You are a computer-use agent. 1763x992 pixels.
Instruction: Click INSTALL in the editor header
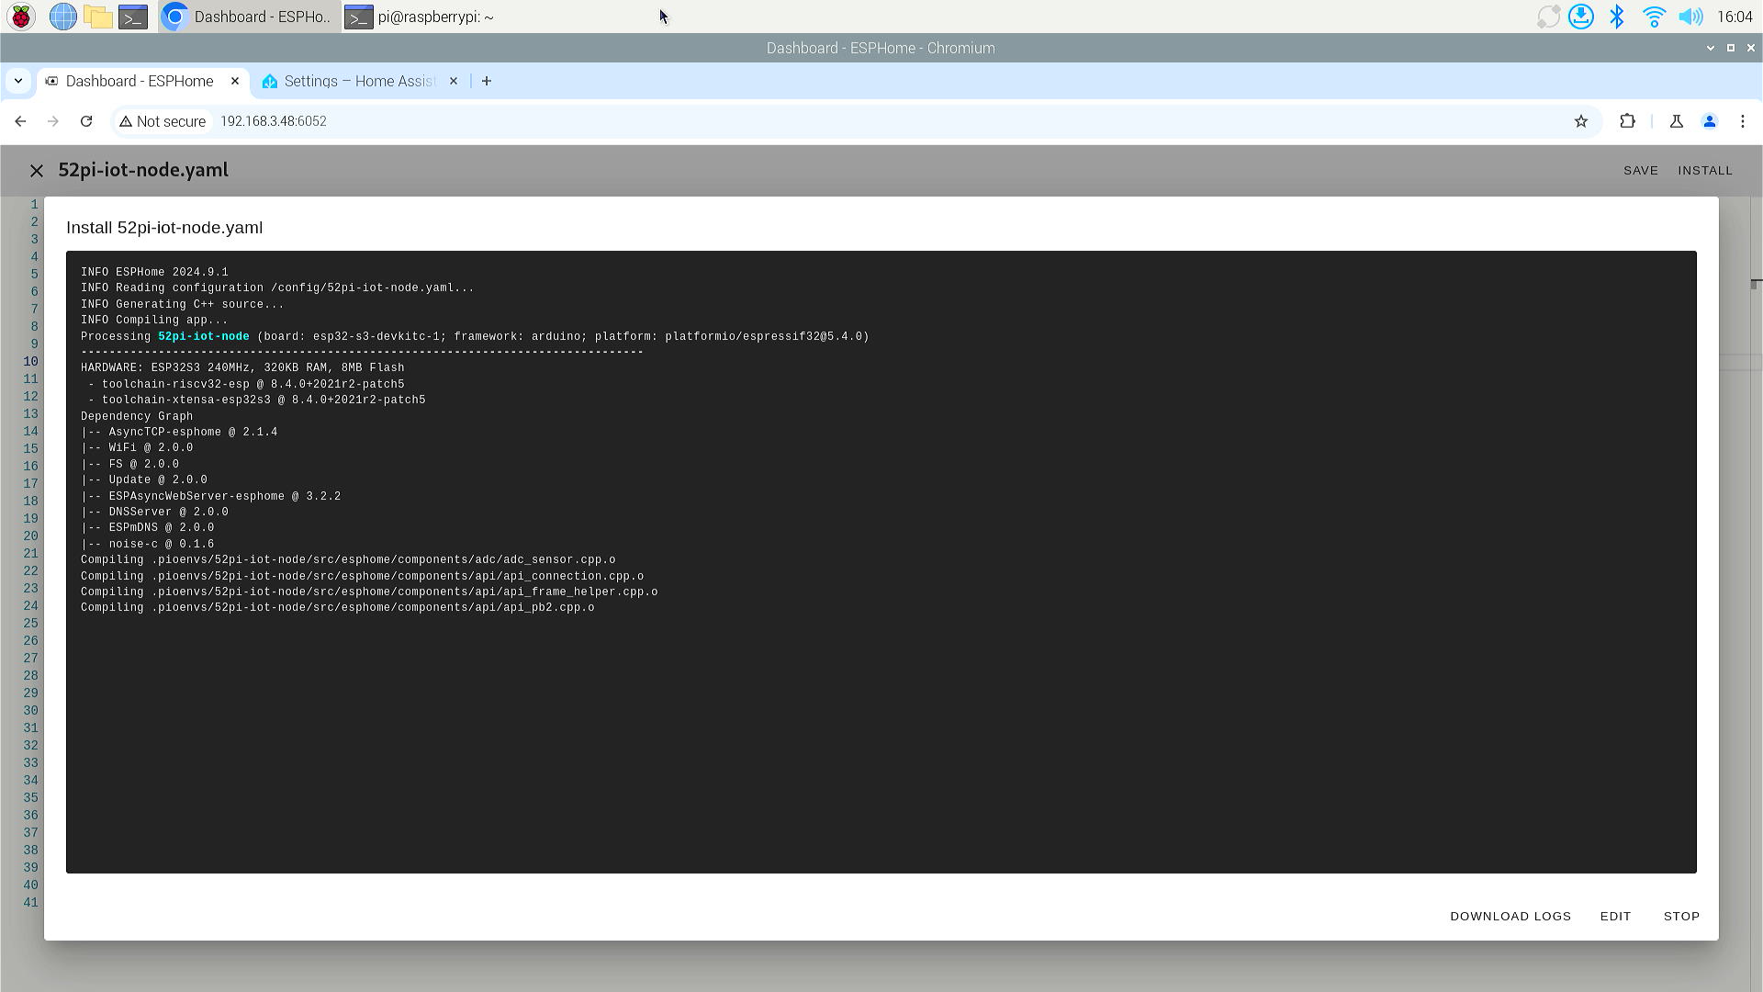coord(1705,171)
